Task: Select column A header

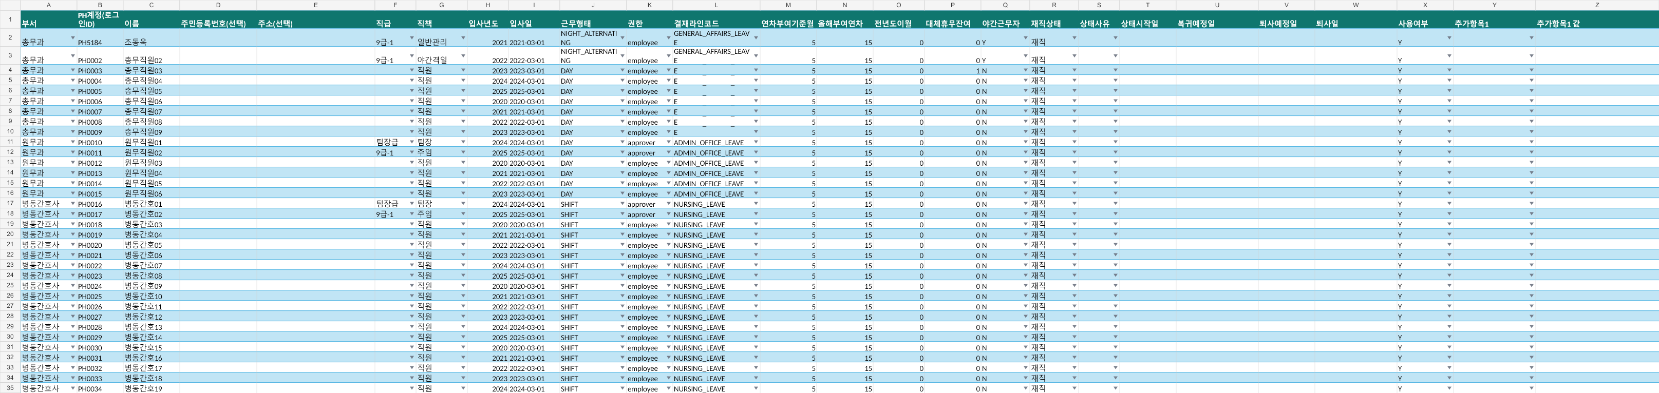Action: tap(48, 5)
